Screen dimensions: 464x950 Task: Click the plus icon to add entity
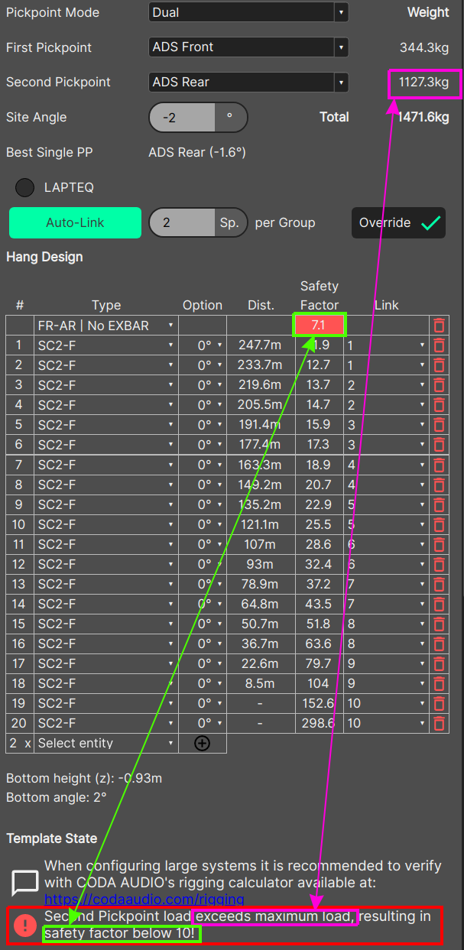[202, 743]
